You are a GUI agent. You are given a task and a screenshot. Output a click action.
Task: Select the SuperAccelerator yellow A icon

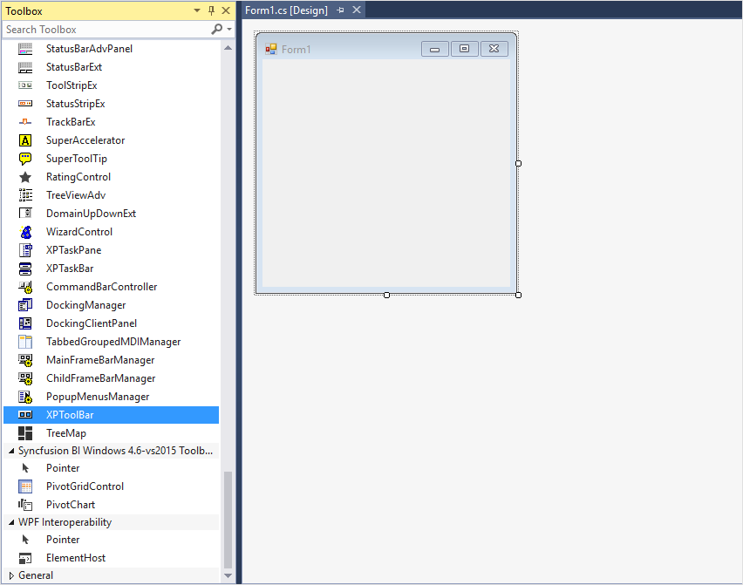click(x=25, y=140)
